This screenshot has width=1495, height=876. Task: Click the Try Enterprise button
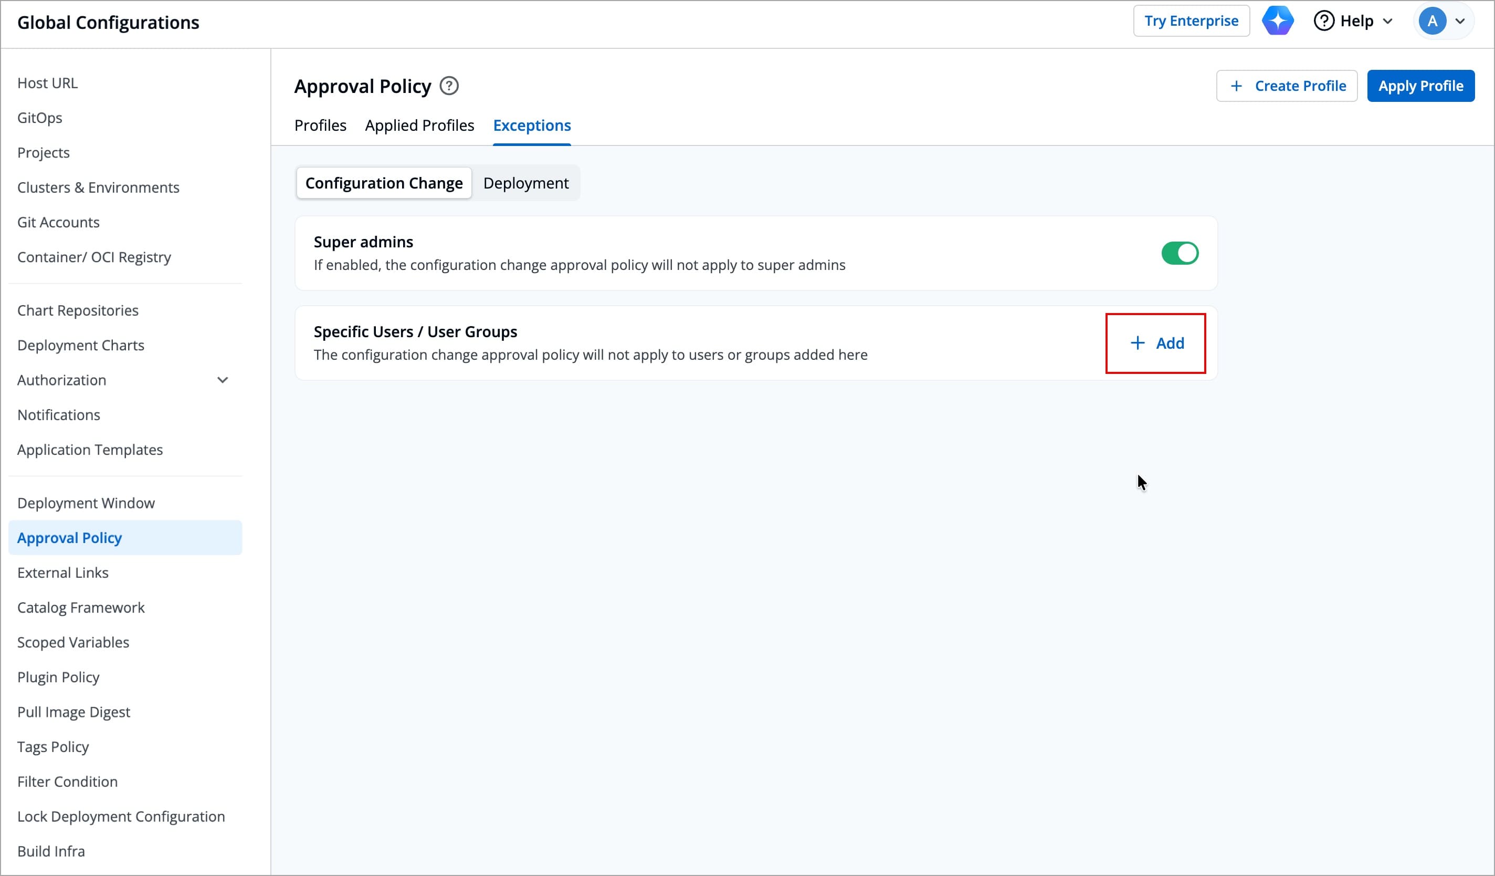(x=1191, y=22)
